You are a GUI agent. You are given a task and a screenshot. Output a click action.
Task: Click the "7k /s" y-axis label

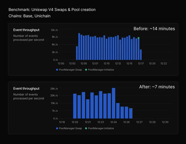(x=55, y=111)
